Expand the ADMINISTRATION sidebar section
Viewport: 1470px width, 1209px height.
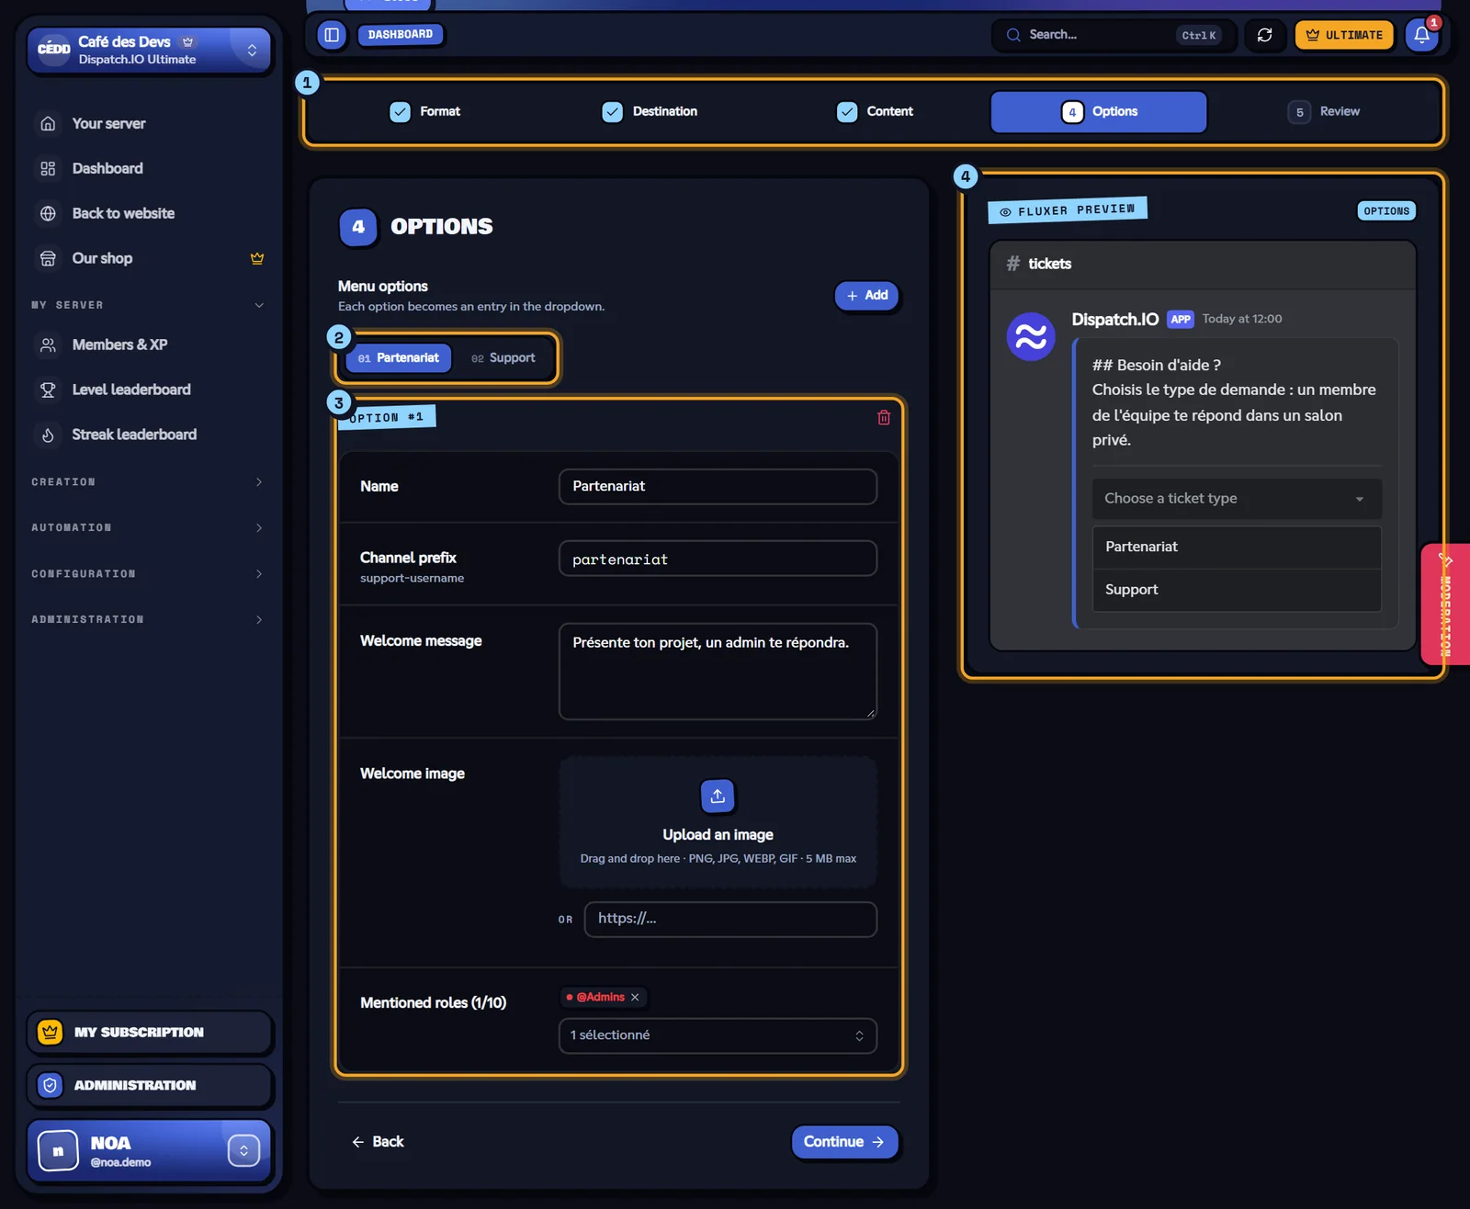coord(147,620)
